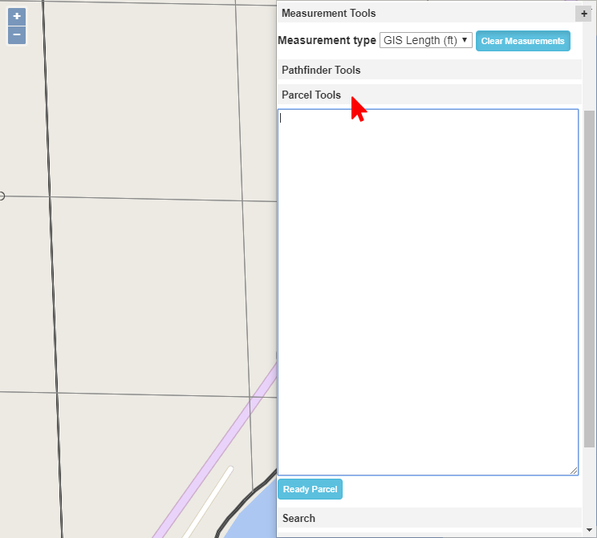
Task: Grab the text area resize handle
Action: [574, 471]
